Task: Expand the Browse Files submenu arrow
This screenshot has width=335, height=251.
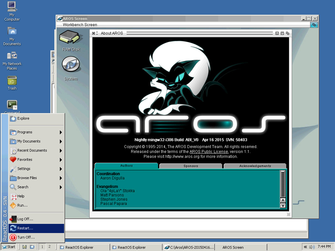Action: point(61,178)
